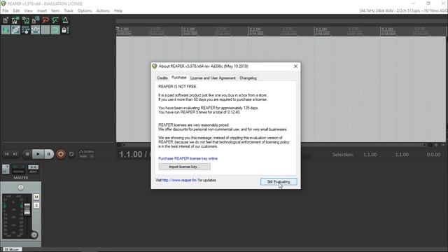Open the File menu

6,11
